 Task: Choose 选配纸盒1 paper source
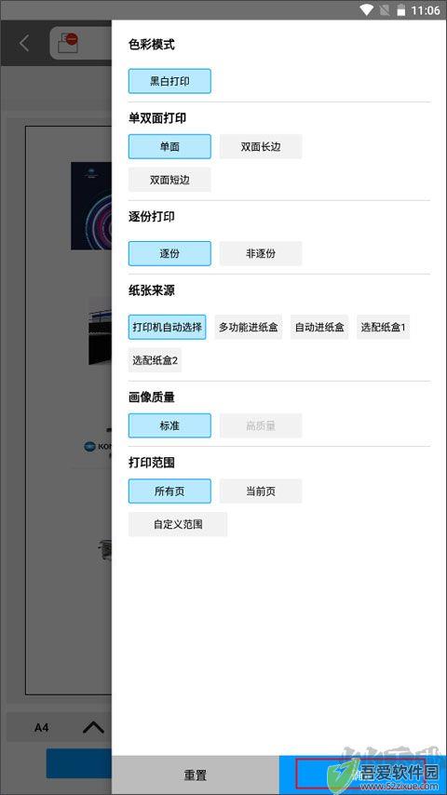383,327
